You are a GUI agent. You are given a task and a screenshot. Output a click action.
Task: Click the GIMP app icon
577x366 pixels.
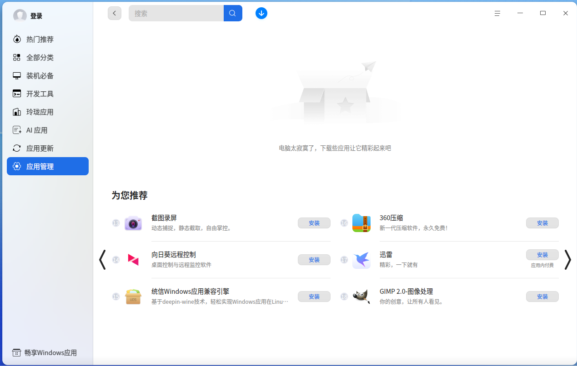[361, 297]
